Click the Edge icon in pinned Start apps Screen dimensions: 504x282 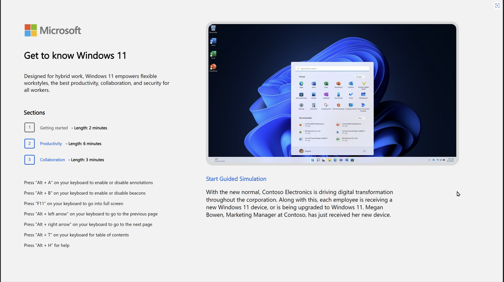[x=301, y=84]
